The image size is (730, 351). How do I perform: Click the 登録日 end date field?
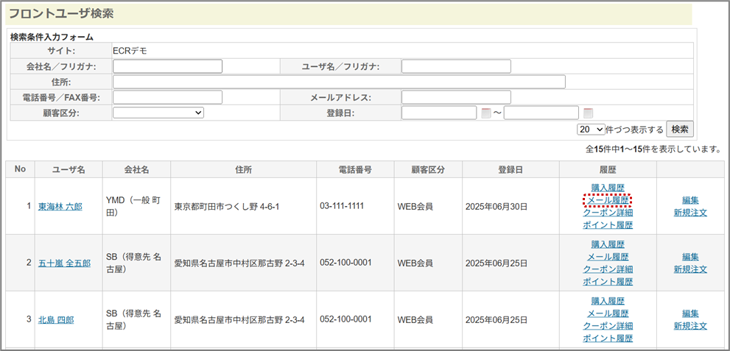541,113
